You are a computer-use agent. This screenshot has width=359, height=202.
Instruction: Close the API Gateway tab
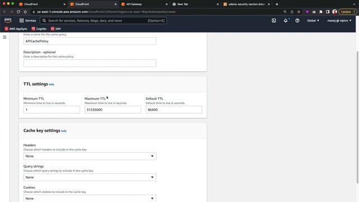click(167, 4)
